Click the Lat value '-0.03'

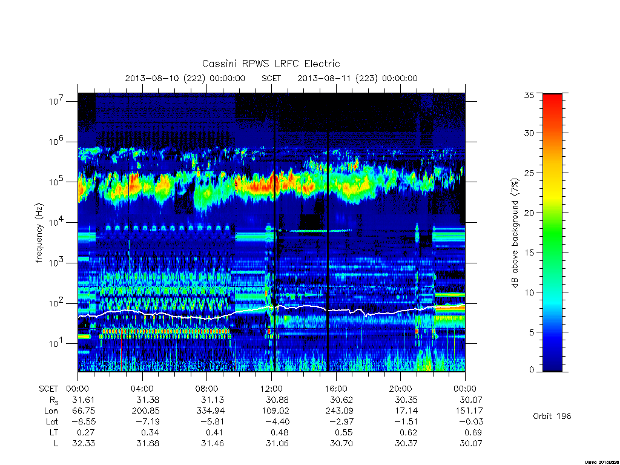[471, 421]
